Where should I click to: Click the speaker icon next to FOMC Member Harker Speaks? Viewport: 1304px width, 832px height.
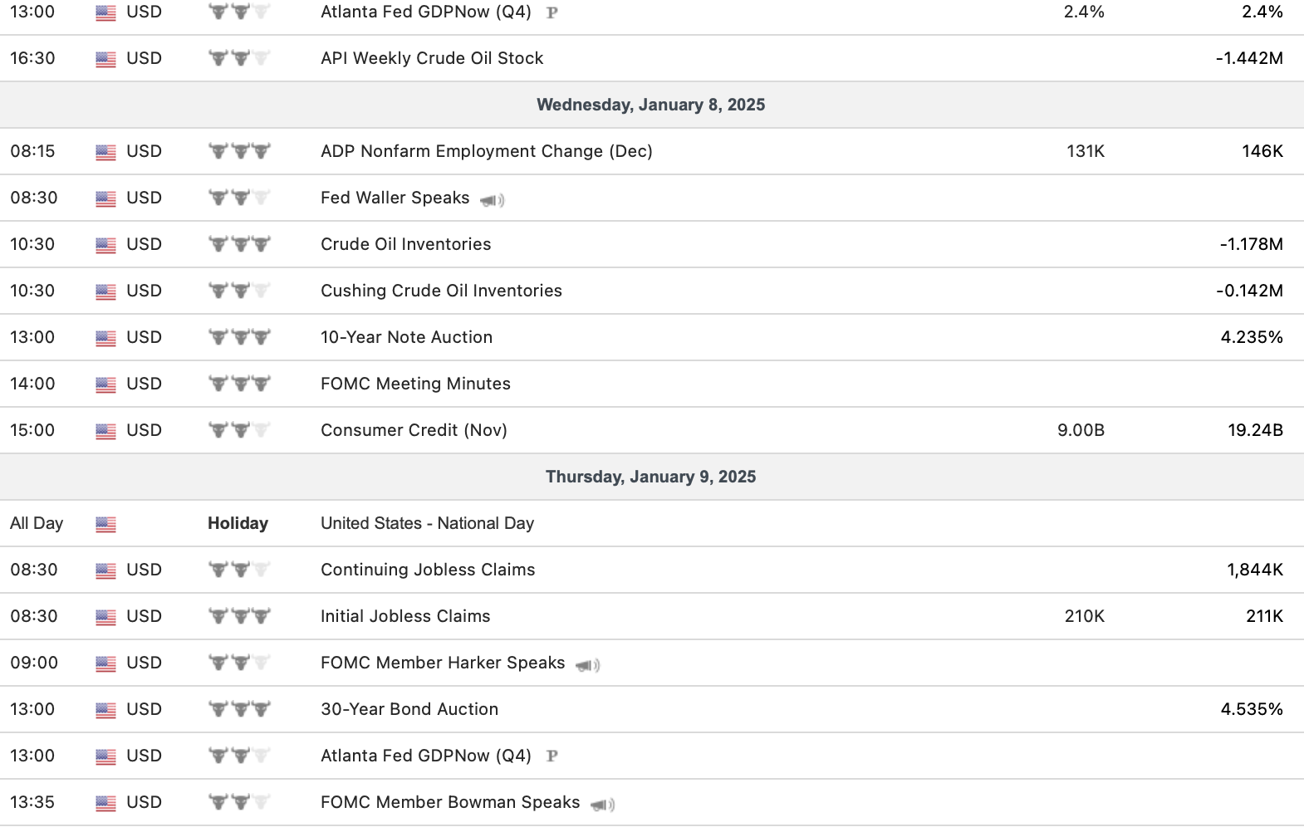click(x=587, y=665)
